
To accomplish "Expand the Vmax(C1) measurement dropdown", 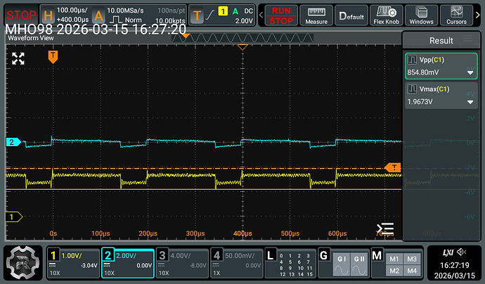I will pos(470,103).
